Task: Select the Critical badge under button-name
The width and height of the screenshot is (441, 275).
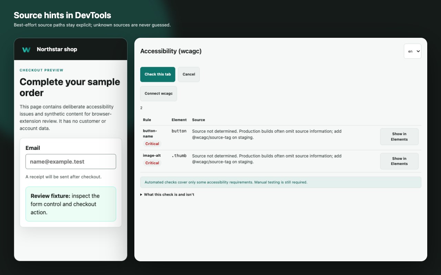Action: pyautogui.click(x=152, y=144)
